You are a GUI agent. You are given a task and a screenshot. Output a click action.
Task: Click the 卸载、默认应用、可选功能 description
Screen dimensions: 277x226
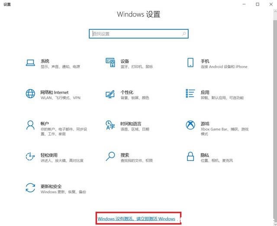[x=222, y=98]
